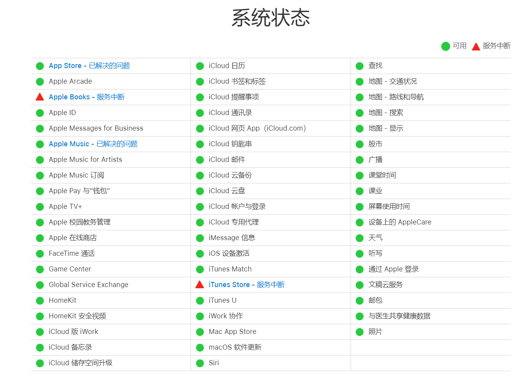Click green status dot beside iCloud 云盘
Image resolution: width=531 pixels, height=377 pixels.
[x=200, y=191]
